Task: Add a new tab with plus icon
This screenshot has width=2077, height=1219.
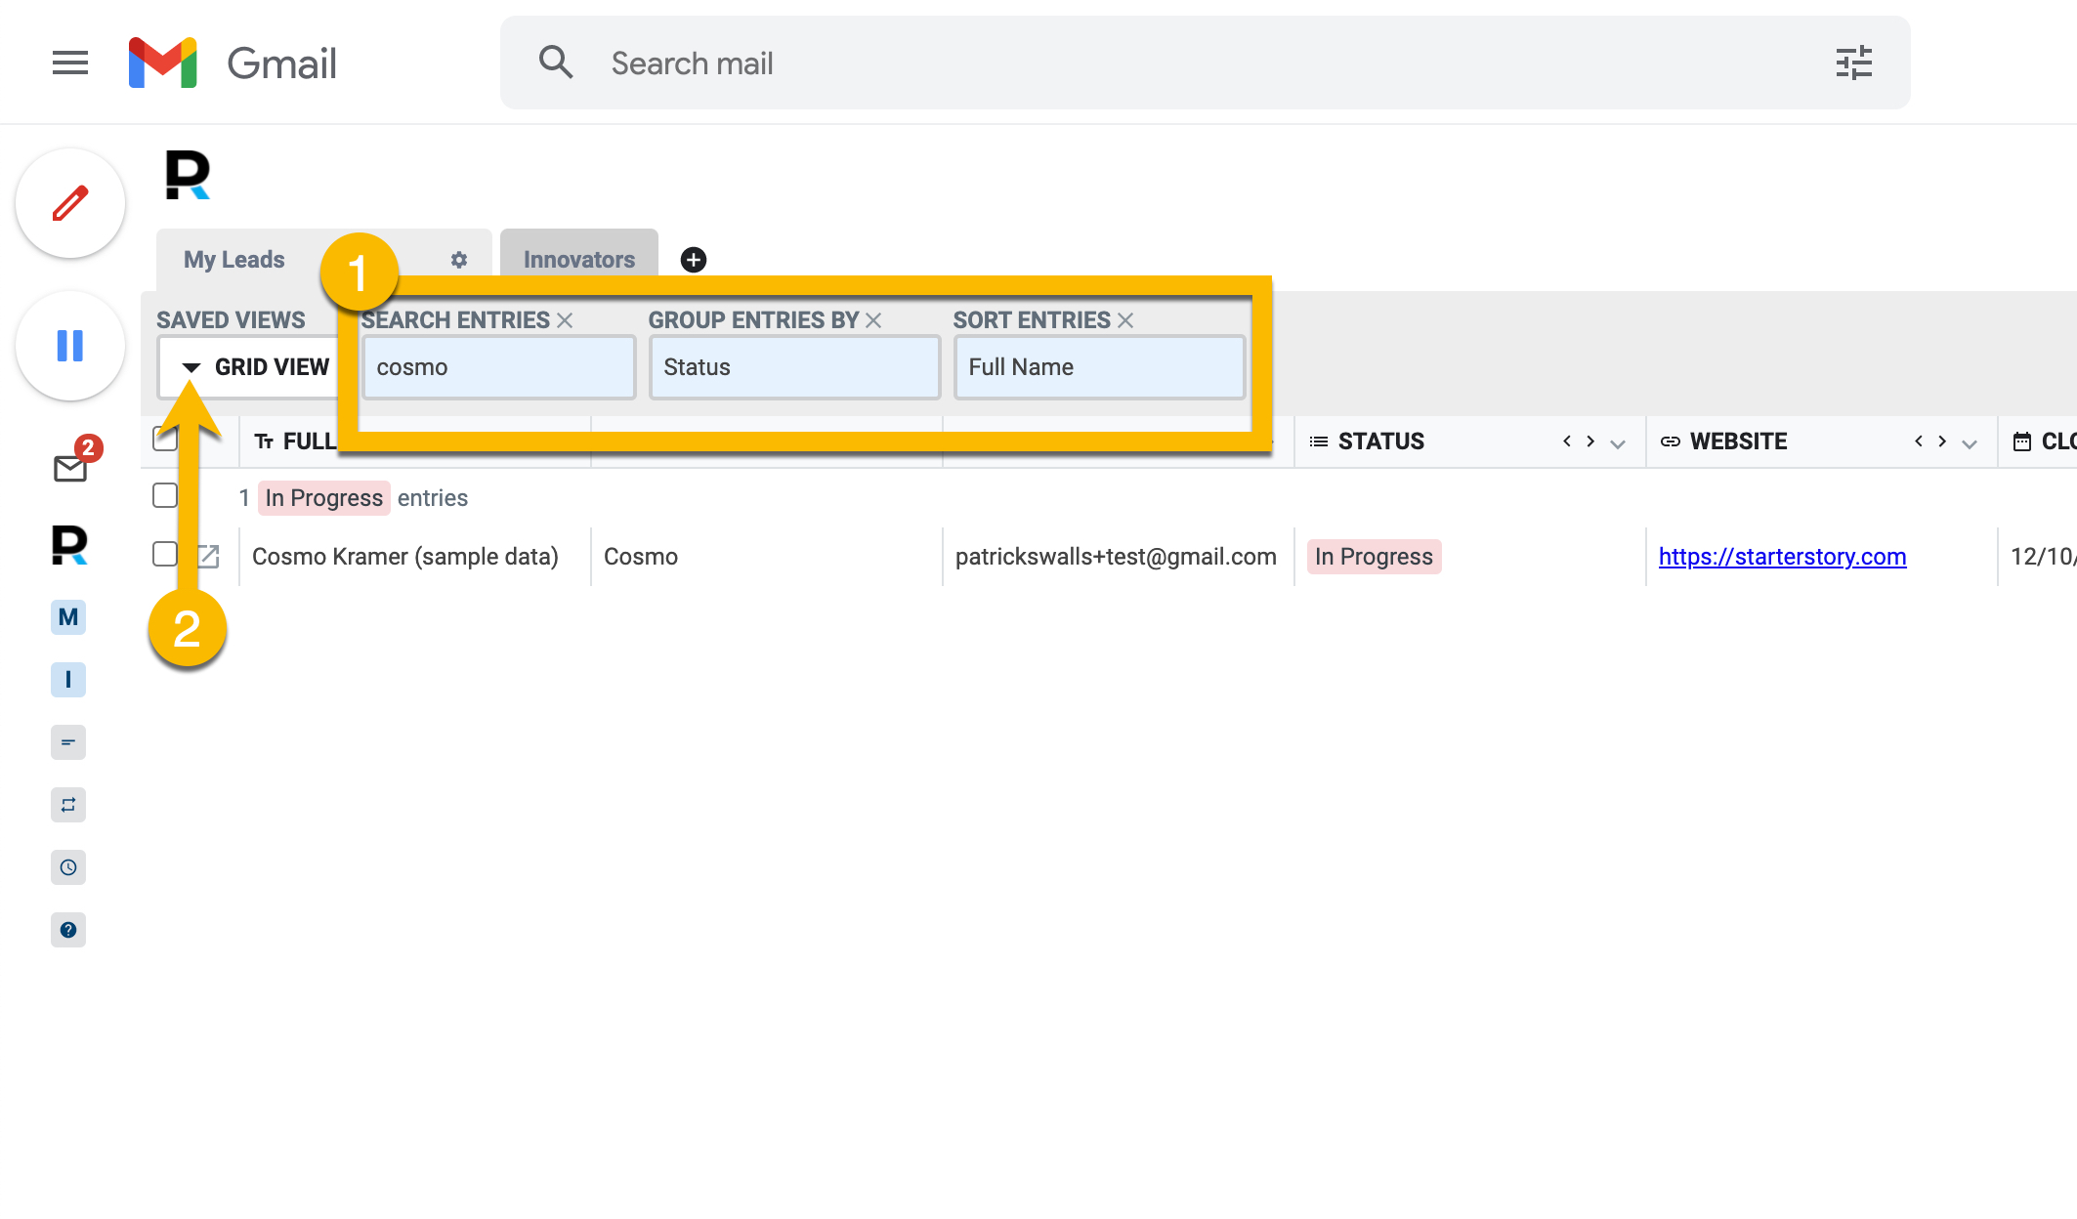Action: click(694, 260)
